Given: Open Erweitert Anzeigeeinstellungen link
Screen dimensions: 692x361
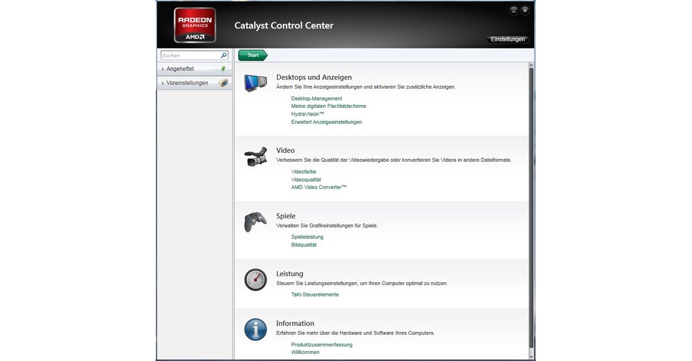Looking at the screenshot, I should point(326,122).
